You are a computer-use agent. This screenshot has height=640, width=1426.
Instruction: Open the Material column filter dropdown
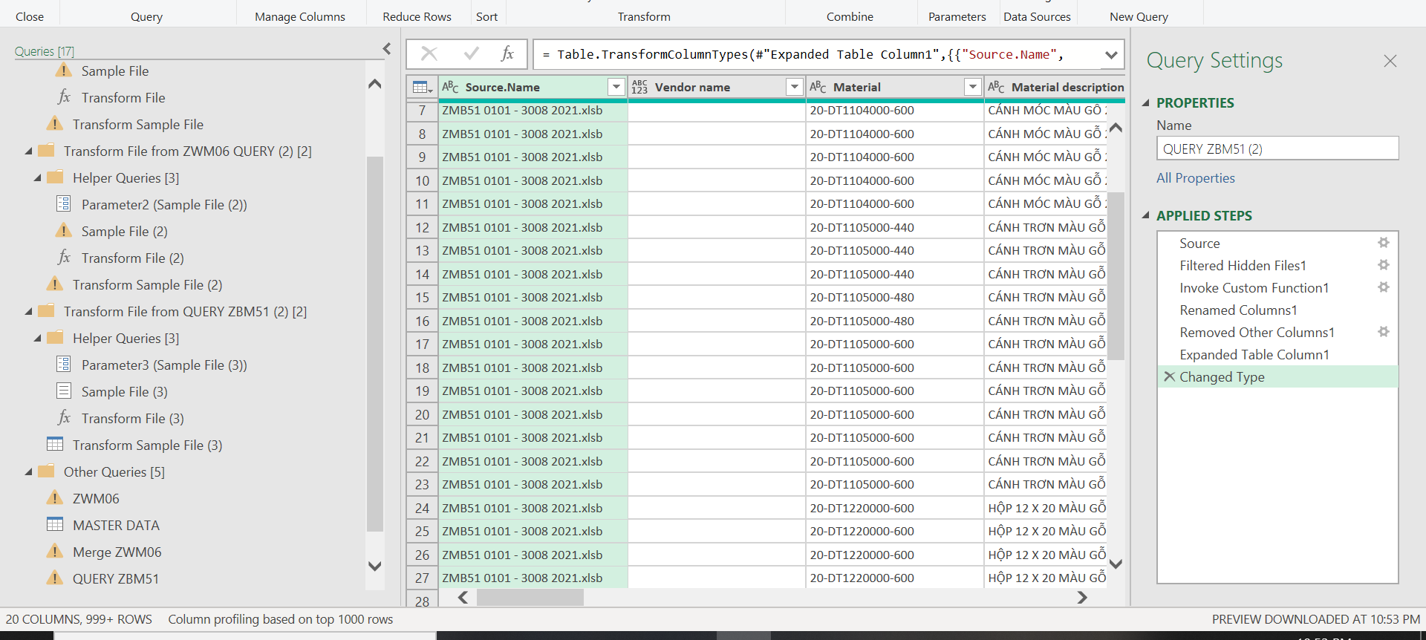tap(972, 87)
